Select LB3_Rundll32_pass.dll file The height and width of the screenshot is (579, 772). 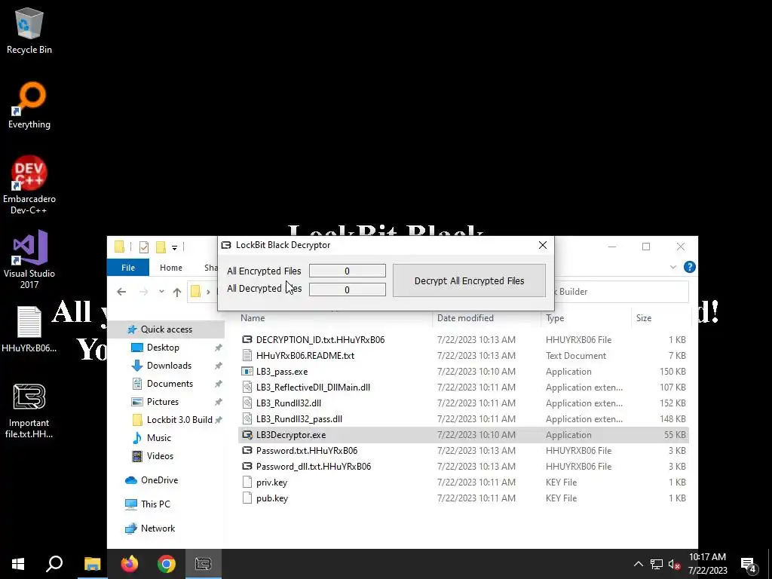pos(299,419)
